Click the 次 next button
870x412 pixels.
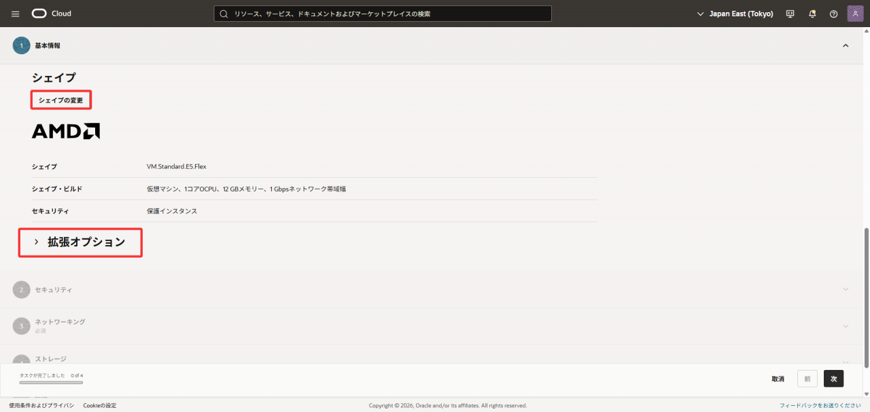coord(833,379)
